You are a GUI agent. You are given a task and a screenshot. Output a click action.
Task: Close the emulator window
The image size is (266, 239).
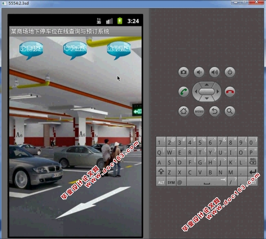(x=257, y=2)
